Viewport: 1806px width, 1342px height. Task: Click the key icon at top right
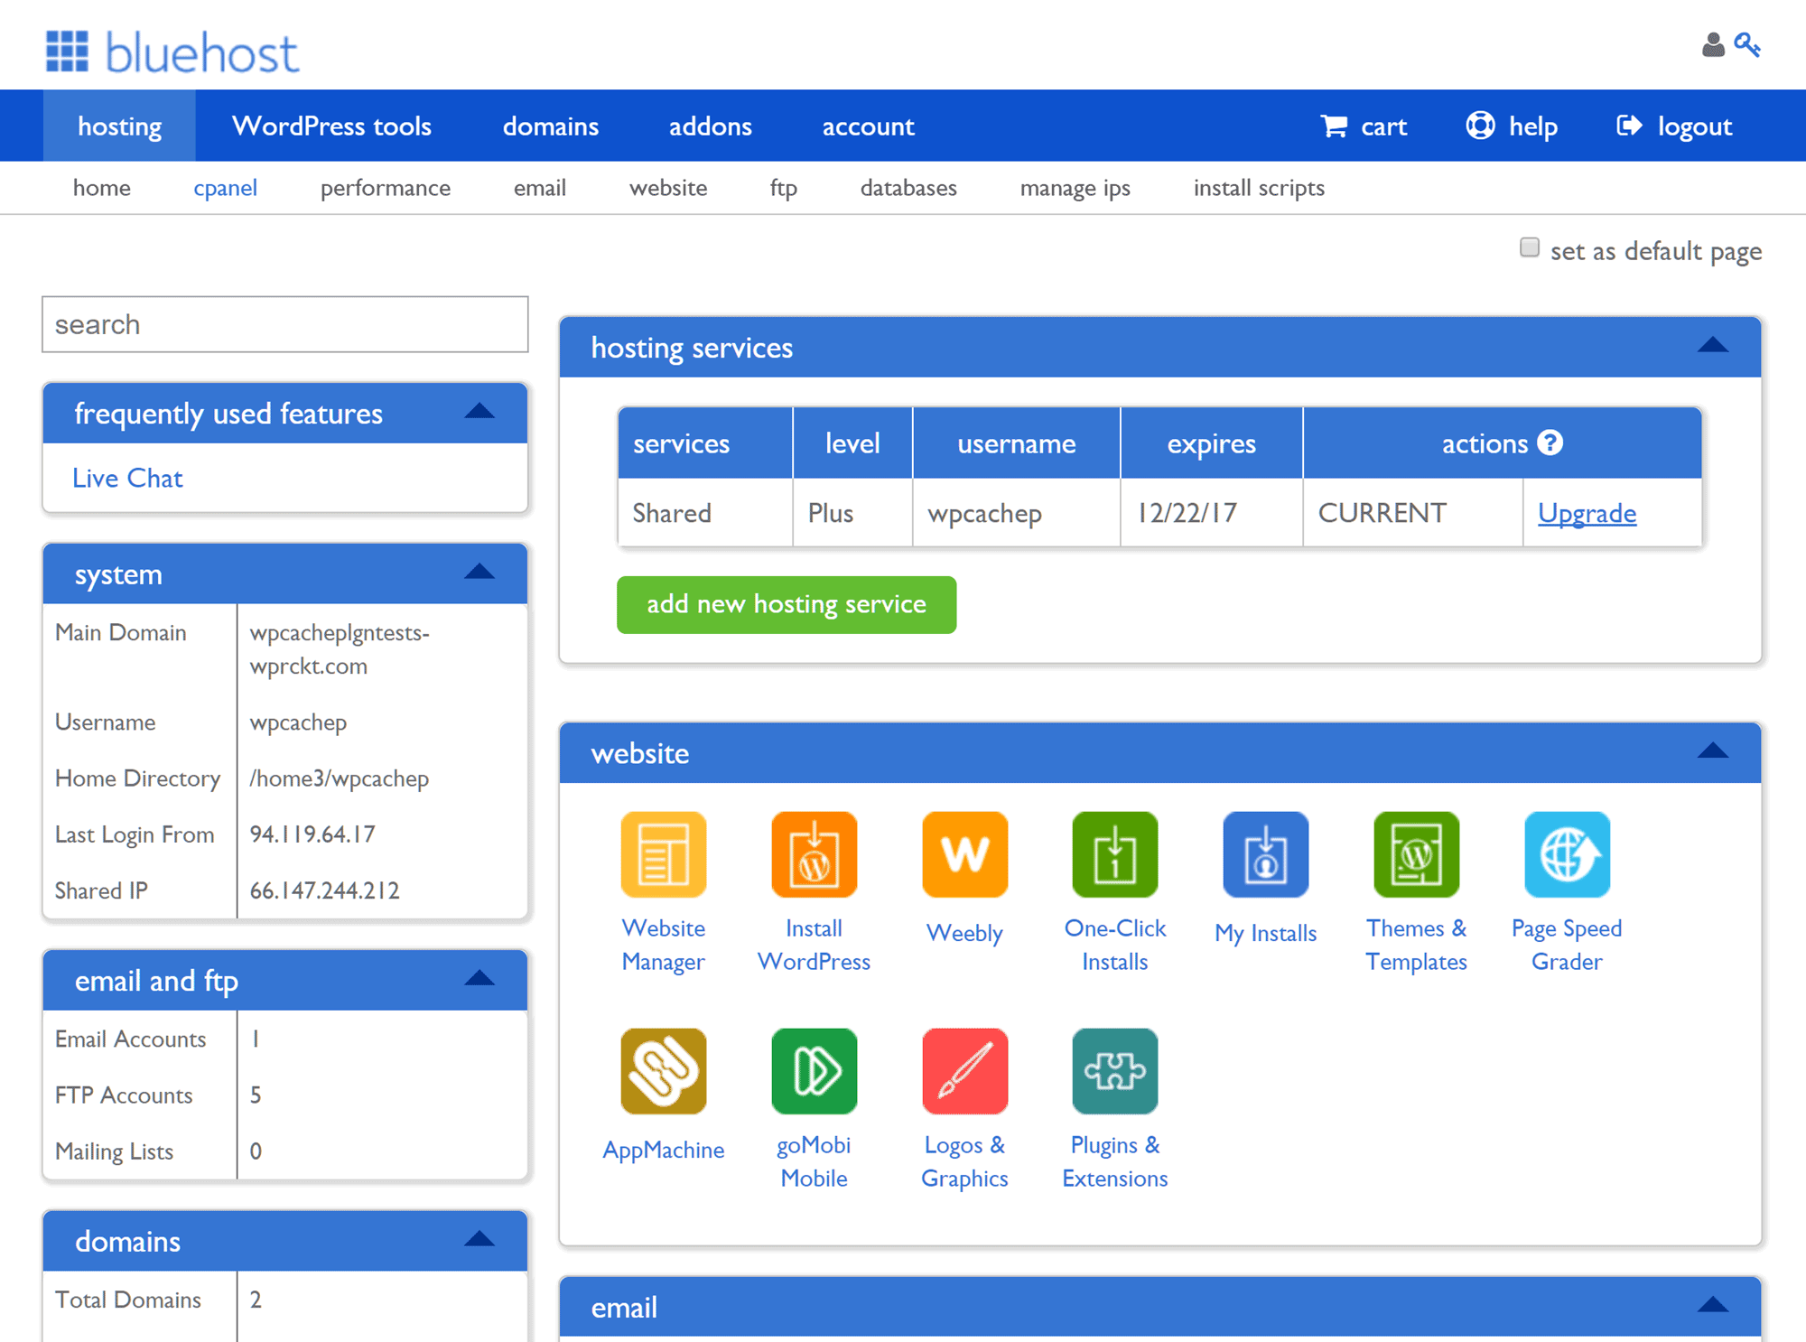tap(1747, 45)
